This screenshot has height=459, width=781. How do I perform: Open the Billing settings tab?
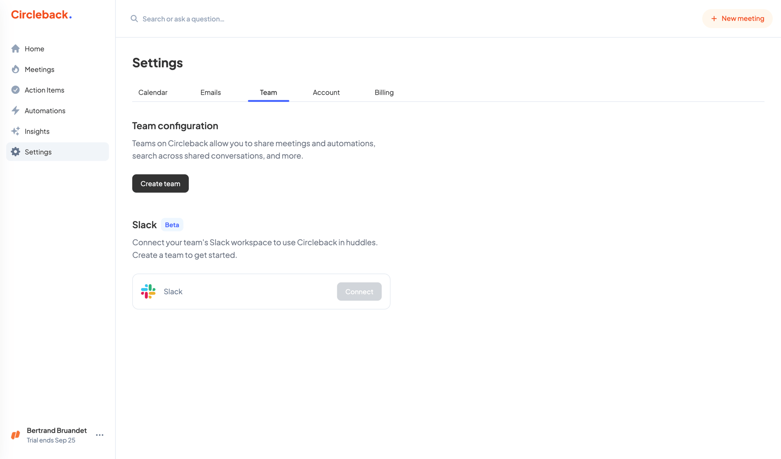point(384,92)
